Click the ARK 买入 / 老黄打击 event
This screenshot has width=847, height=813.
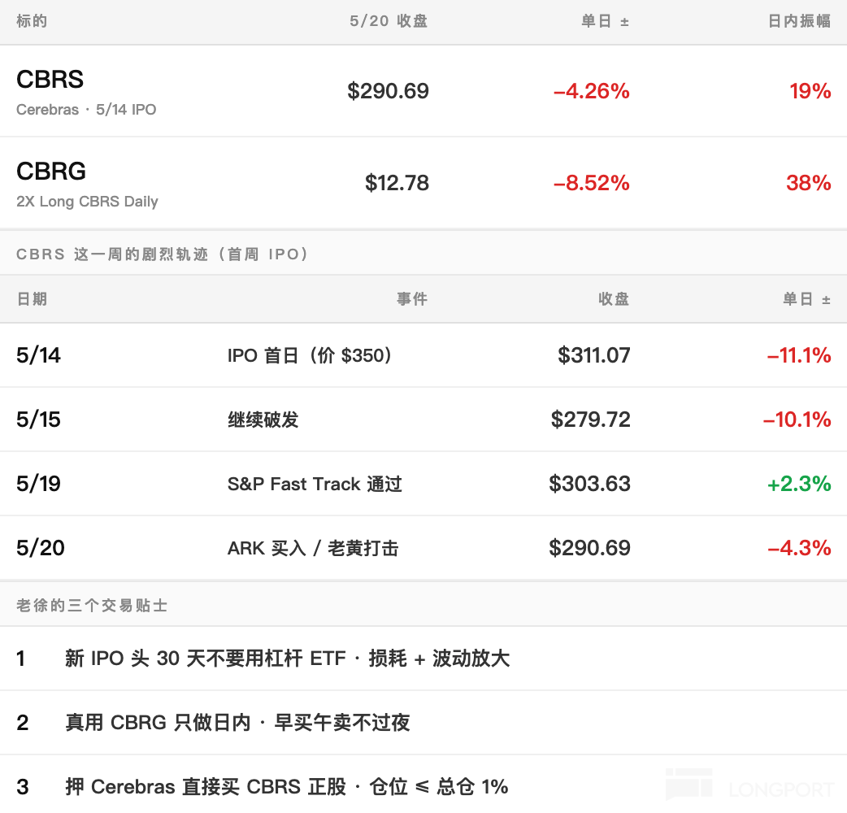313,548
